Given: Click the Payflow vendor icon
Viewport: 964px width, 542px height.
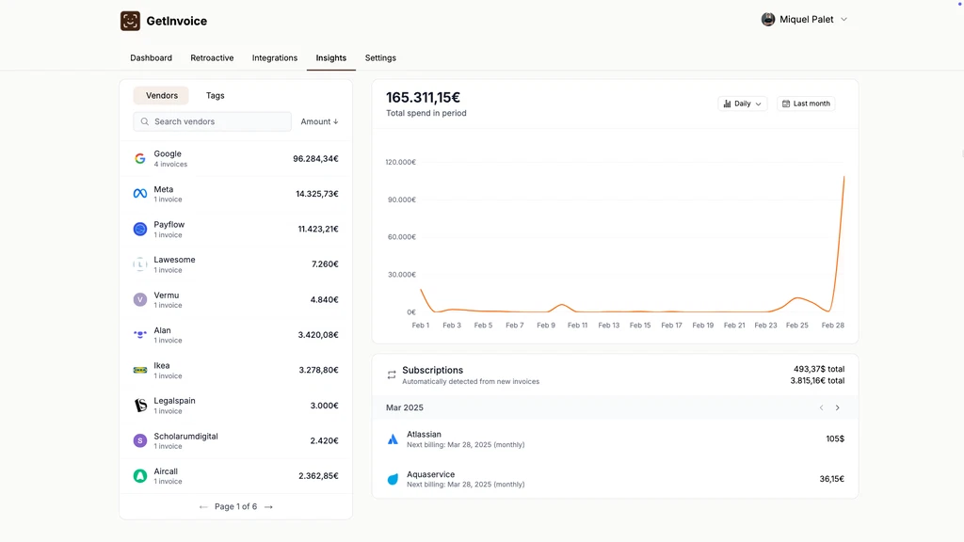Looking at the screenshot, I should (x=140, y=229).
